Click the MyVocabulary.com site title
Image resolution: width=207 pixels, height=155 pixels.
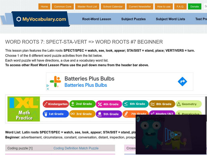(x=44, y=19)
